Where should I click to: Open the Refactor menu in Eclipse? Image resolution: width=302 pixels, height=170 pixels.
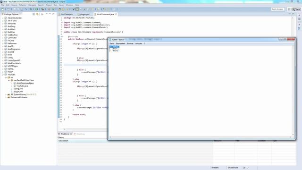pyautogui.click(x=23, y=5)
